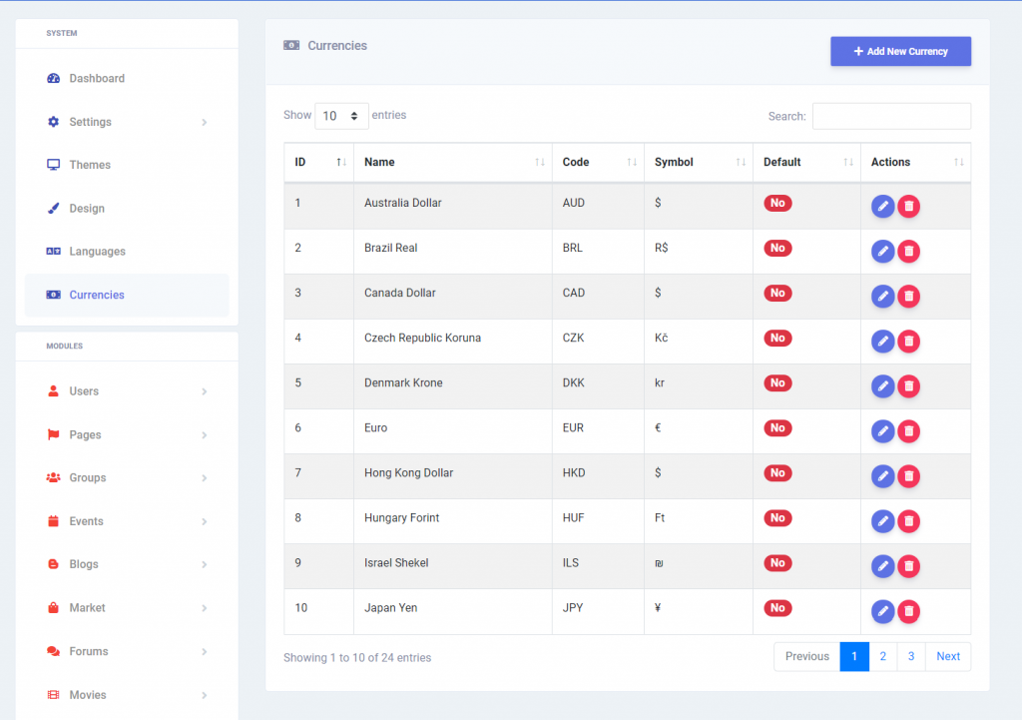Delete the Hungary Forint currency
This screenshot has width=1022, height=720.
[x=908, y=521]
